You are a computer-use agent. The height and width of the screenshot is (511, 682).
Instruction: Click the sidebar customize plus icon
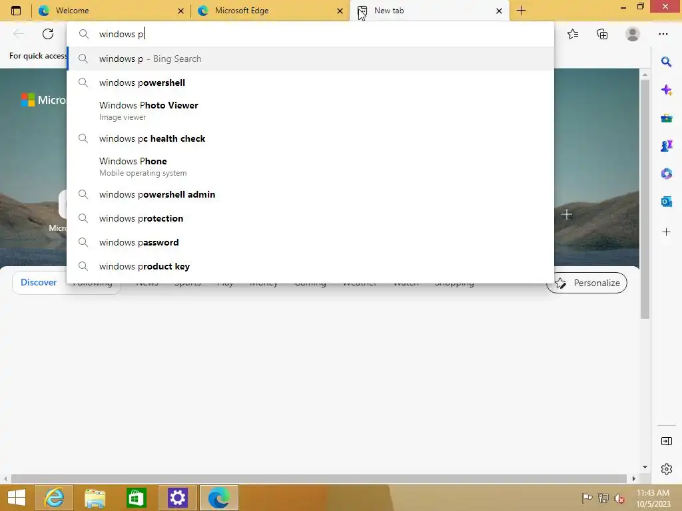coord(666,232)
